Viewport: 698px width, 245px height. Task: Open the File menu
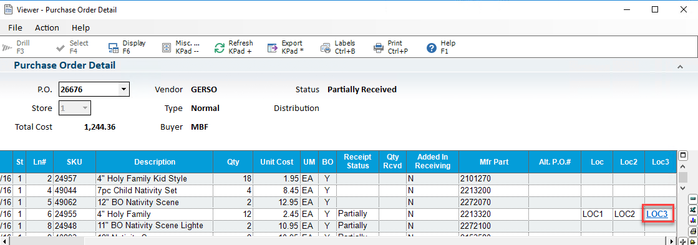[x=15, y=27]
